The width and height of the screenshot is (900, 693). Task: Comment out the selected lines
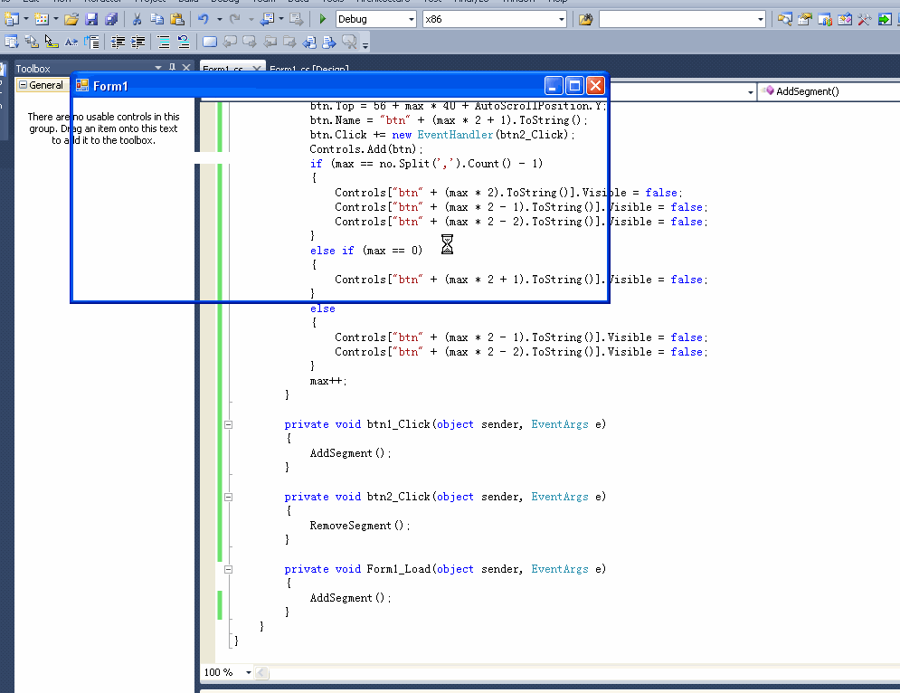click(x=164, y=42)
